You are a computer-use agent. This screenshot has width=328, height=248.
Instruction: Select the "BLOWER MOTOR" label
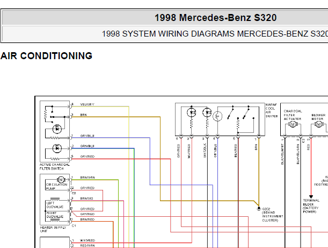[x=318, y=117]
